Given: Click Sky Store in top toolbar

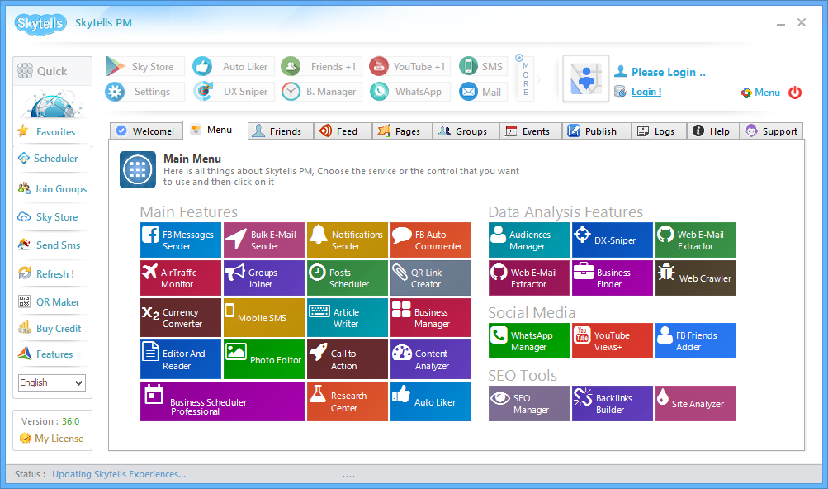Looking at the screenshot, I should point(144,67).
